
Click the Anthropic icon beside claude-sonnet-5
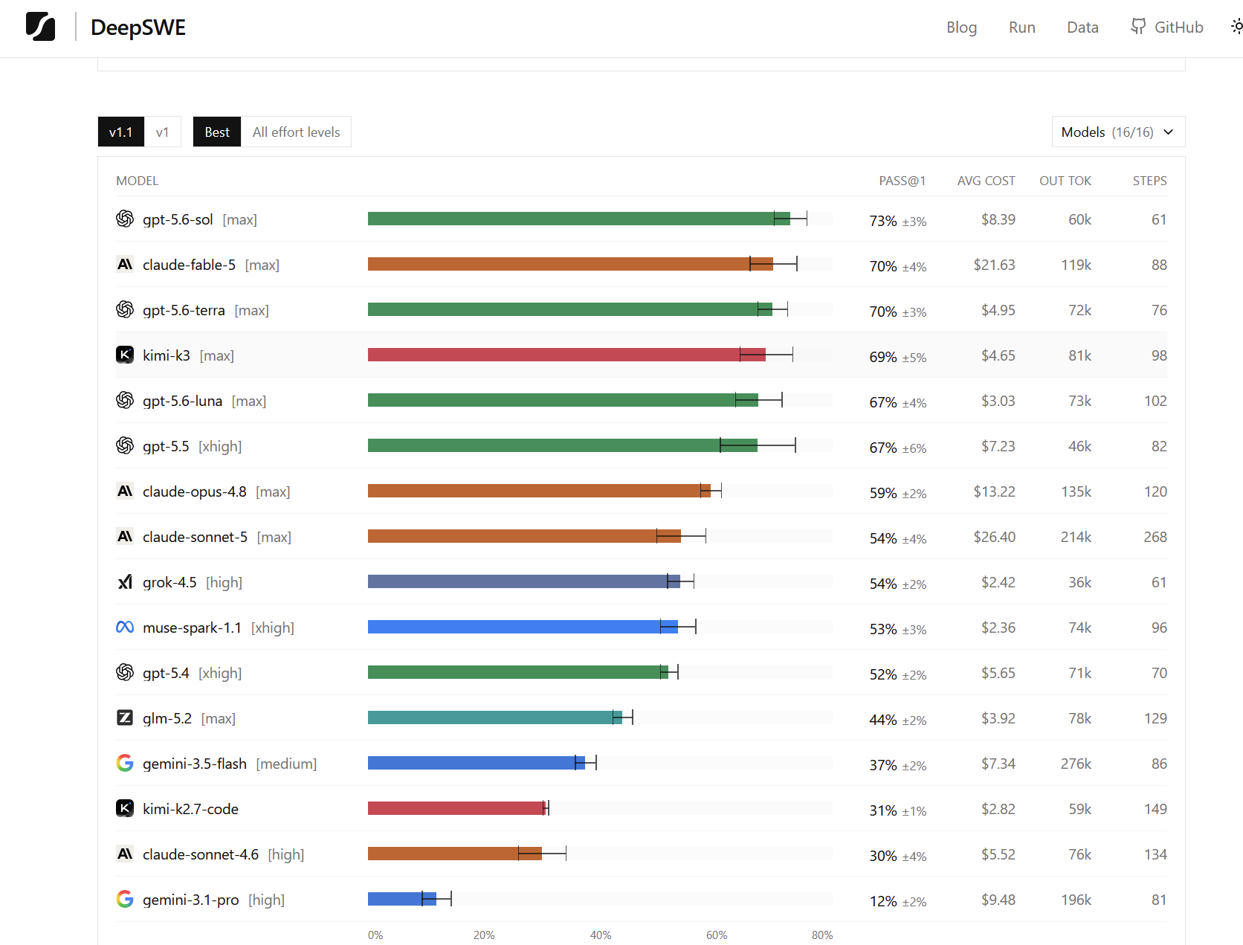[125, 536]
